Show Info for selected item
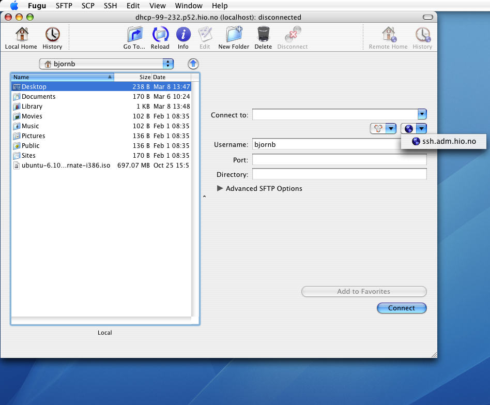This screenshot has height=405, width=490. [183, 34]
